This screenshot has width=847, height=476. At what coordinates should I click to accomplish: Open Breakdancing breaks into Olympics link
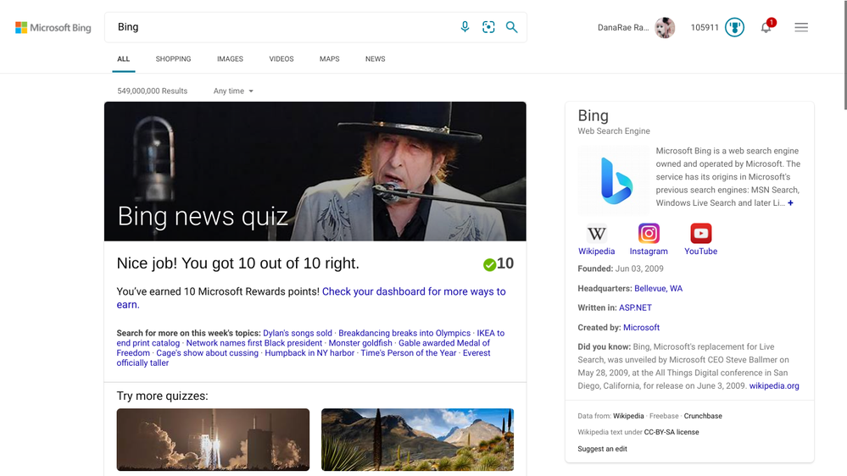(404, 333)
